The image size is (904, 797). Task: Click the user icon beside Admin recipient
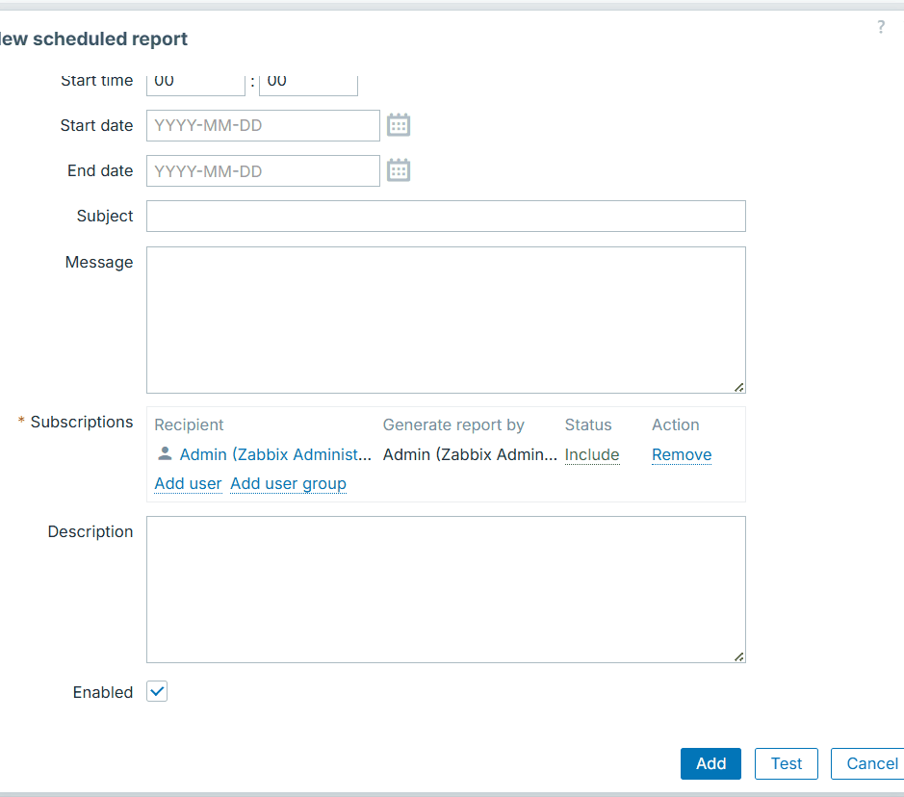click(165, 454)
